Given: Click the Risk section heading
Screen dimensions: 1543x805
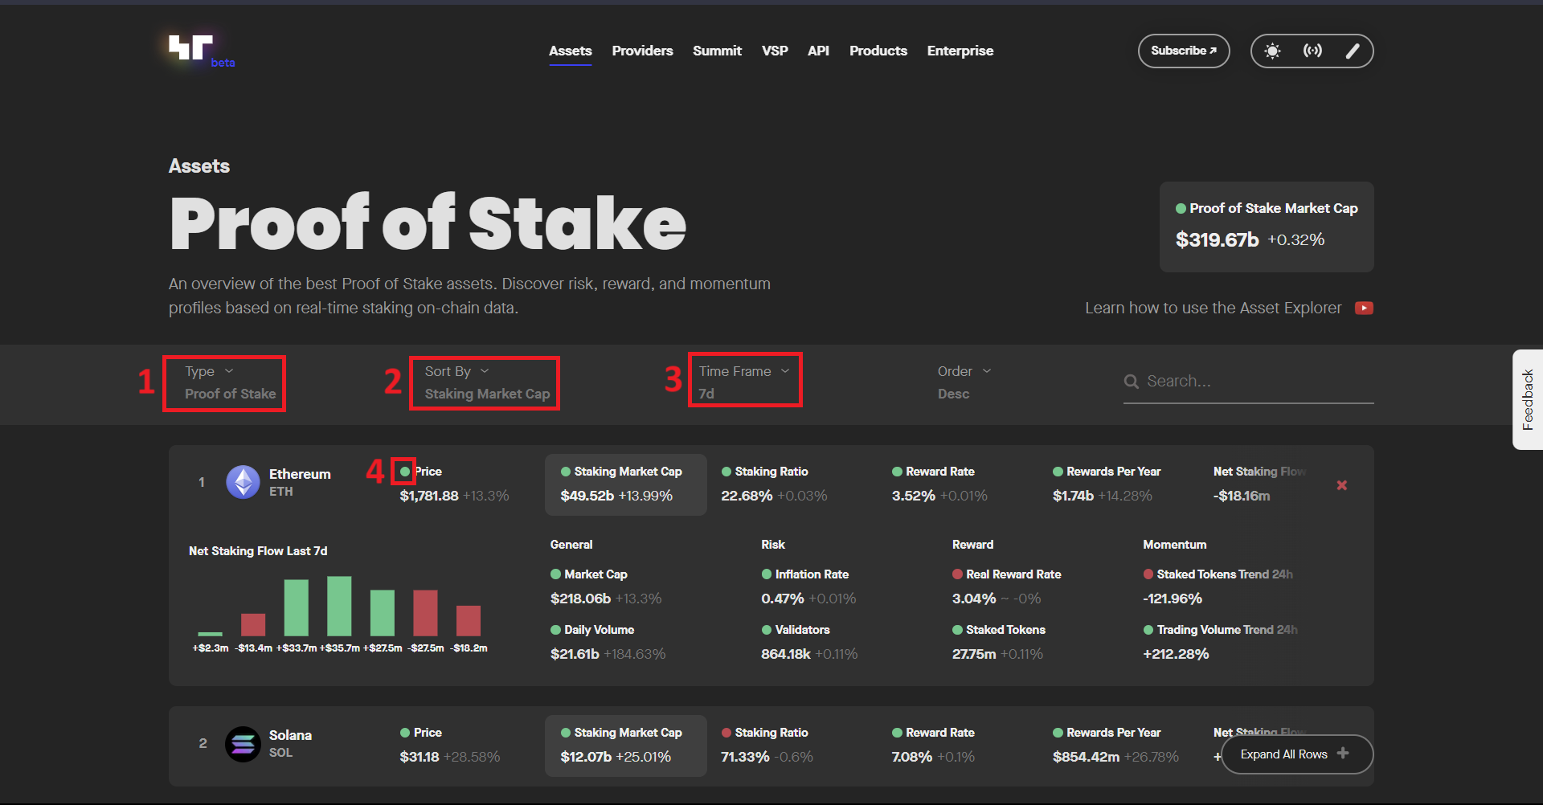Looking at the screenshot, I should pos(773,545).
